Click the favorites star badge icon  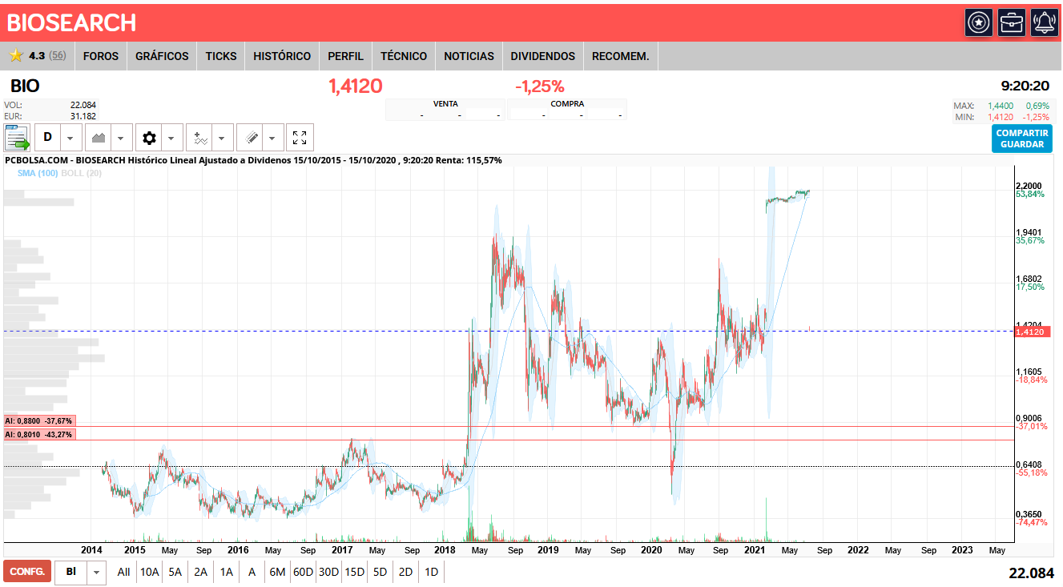click(x=978, y=22)
